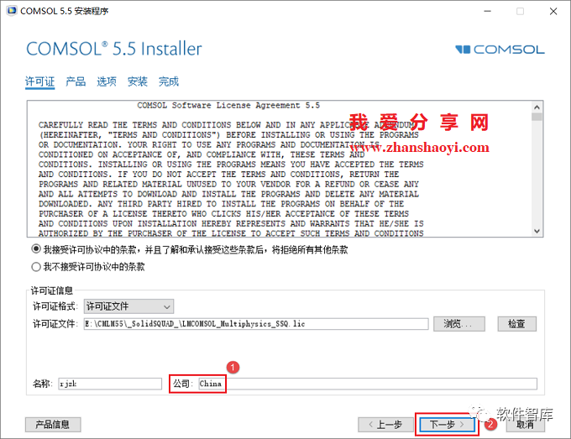Image resolution: width=571 pixels, height=439 pixels.
Task: Switch to the 选项 tab
Action: (x=107, y=81)
